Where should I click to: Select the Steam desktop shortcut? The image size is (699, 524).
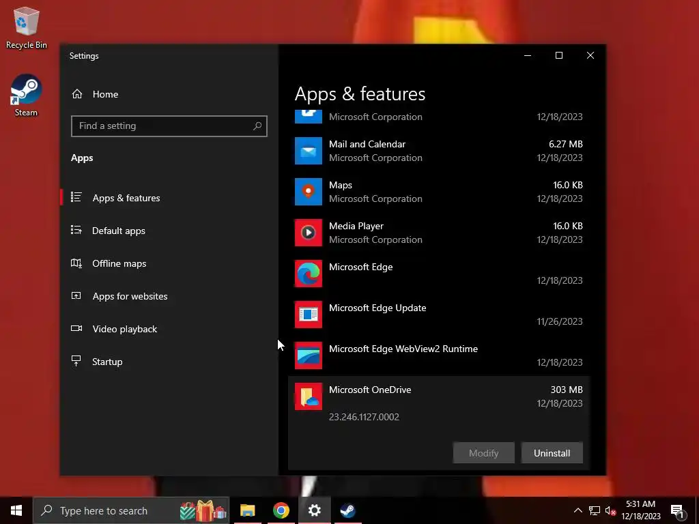(26, 96)
